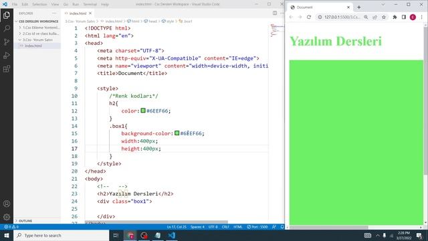The height and width of the screenshot is (241, 428).
Task: Open the Manage gear icon
Action: pyautogui.click(x=7, y=217)
